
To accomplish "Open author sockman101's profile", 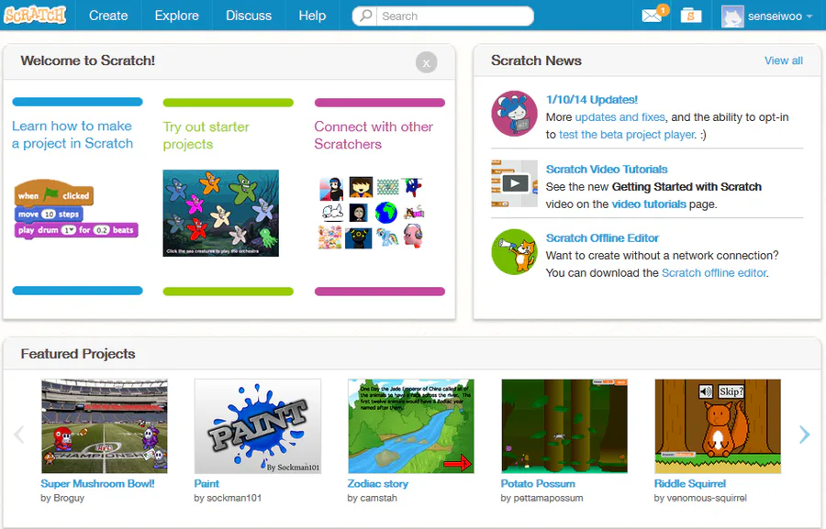I will click(x=234, y=498).
